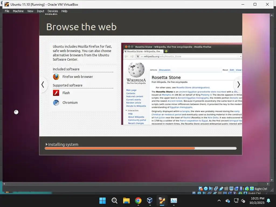Click the mouse integration status icon

tap(247, 189)
